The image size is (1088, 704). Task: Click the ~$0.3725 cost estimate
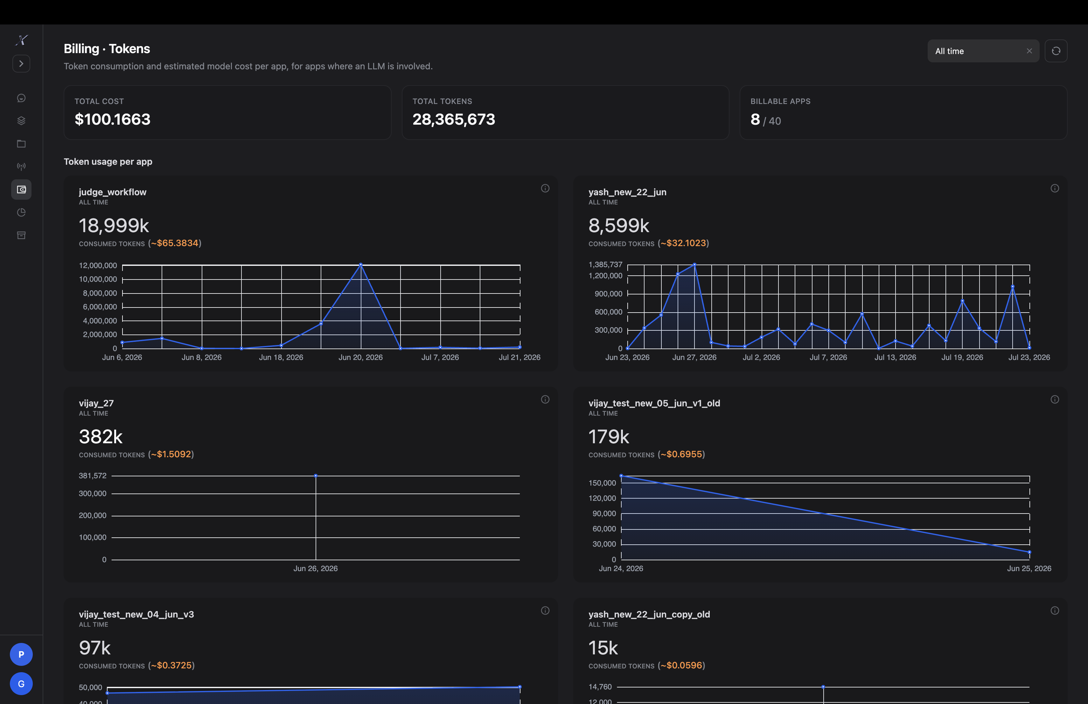click(x=171, y=665)
